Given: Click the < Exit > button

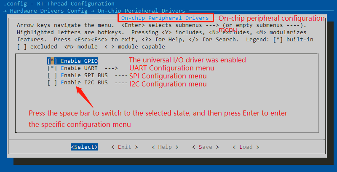Looking at the screenshot, I should (x=124, y=147).
